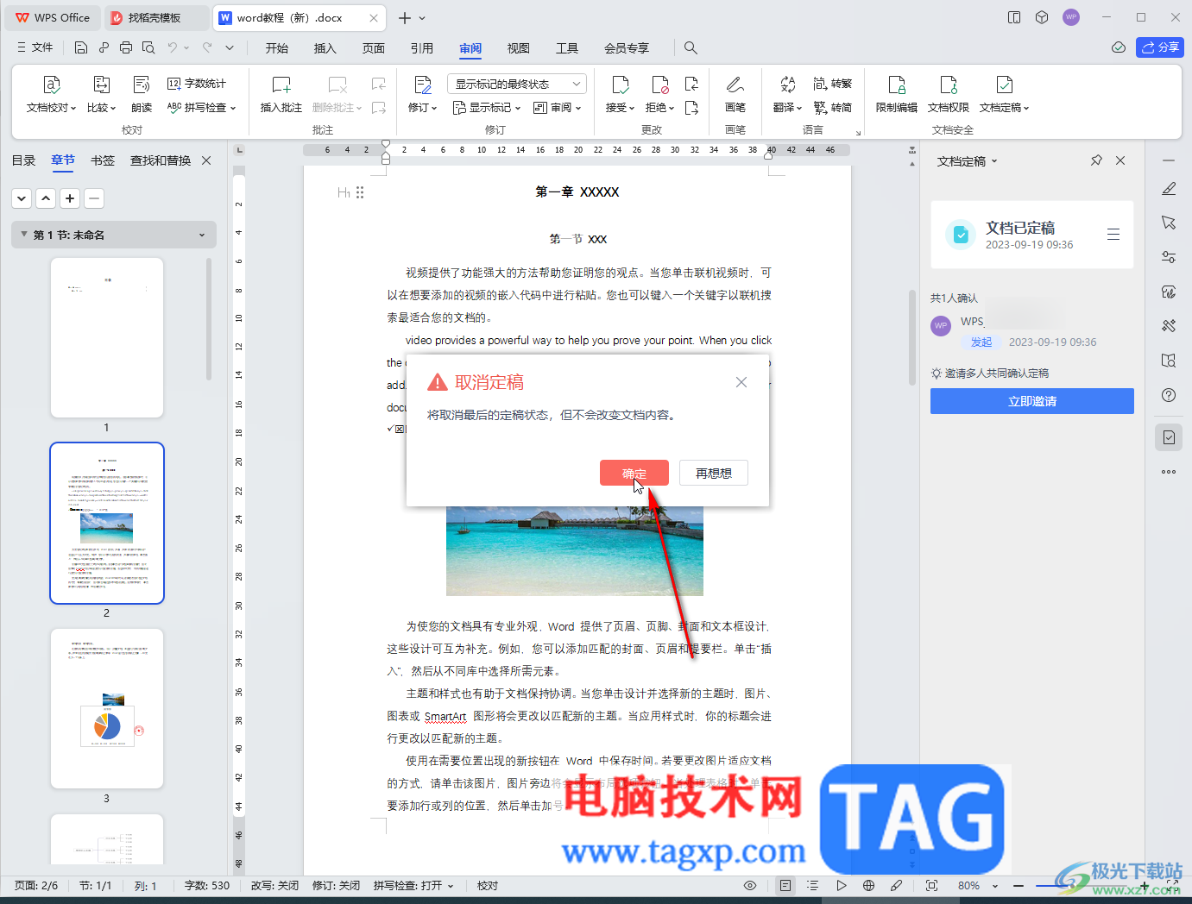Convert text with 转简 button
The image size is (1192, 904).
[x=832, y=108]
